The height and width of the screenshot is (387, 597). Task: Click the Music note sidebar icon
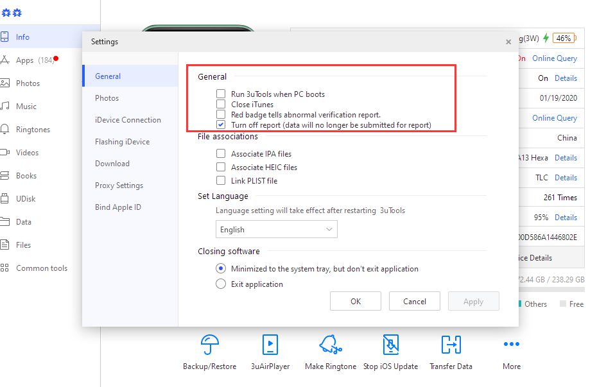pyautogui.click(x=4, y=106)
